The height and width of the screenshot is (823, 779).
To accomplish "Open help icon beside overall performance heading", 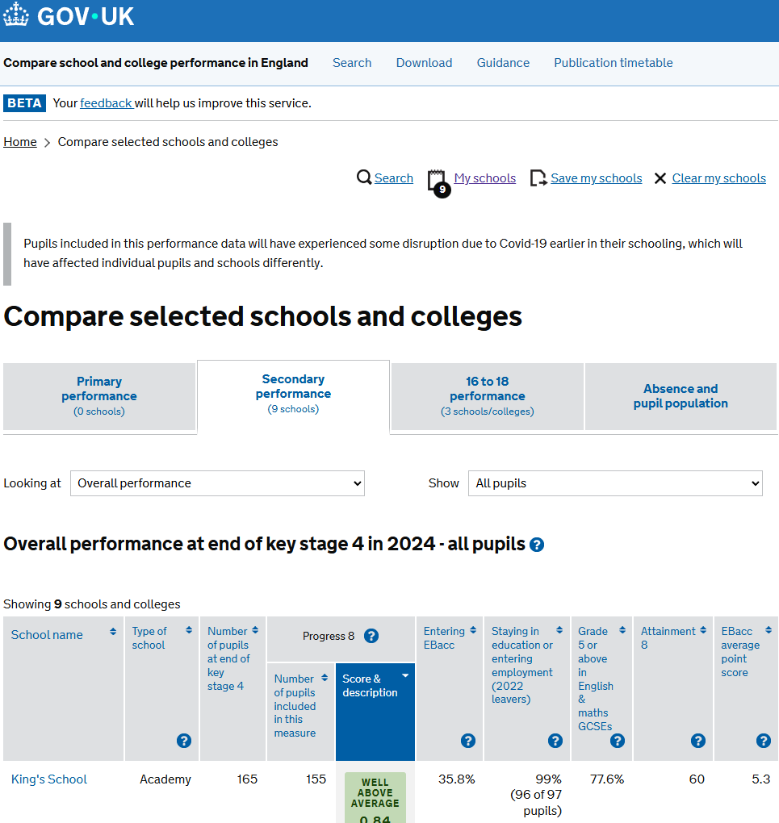I will (x=537, y=545).
